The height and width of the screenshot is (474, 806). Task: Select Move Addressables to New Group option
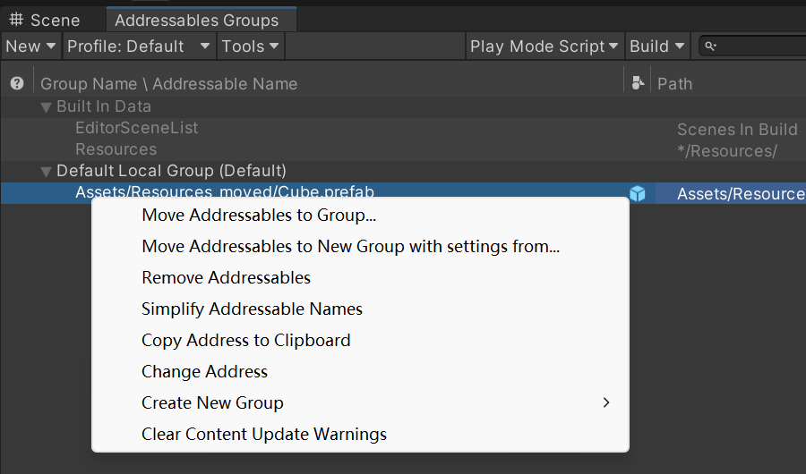350,246
